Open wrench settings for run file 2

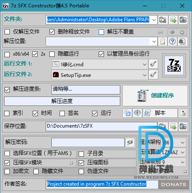(x=153, y=74)
